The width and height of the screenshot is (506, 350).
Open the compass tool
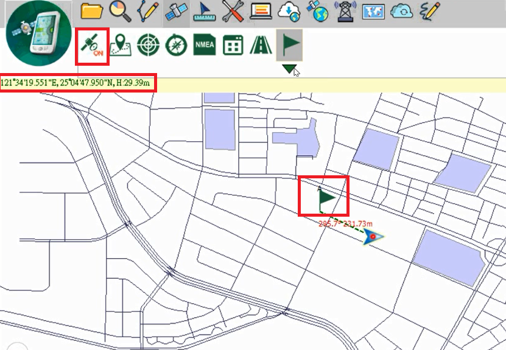coord(176,45)
